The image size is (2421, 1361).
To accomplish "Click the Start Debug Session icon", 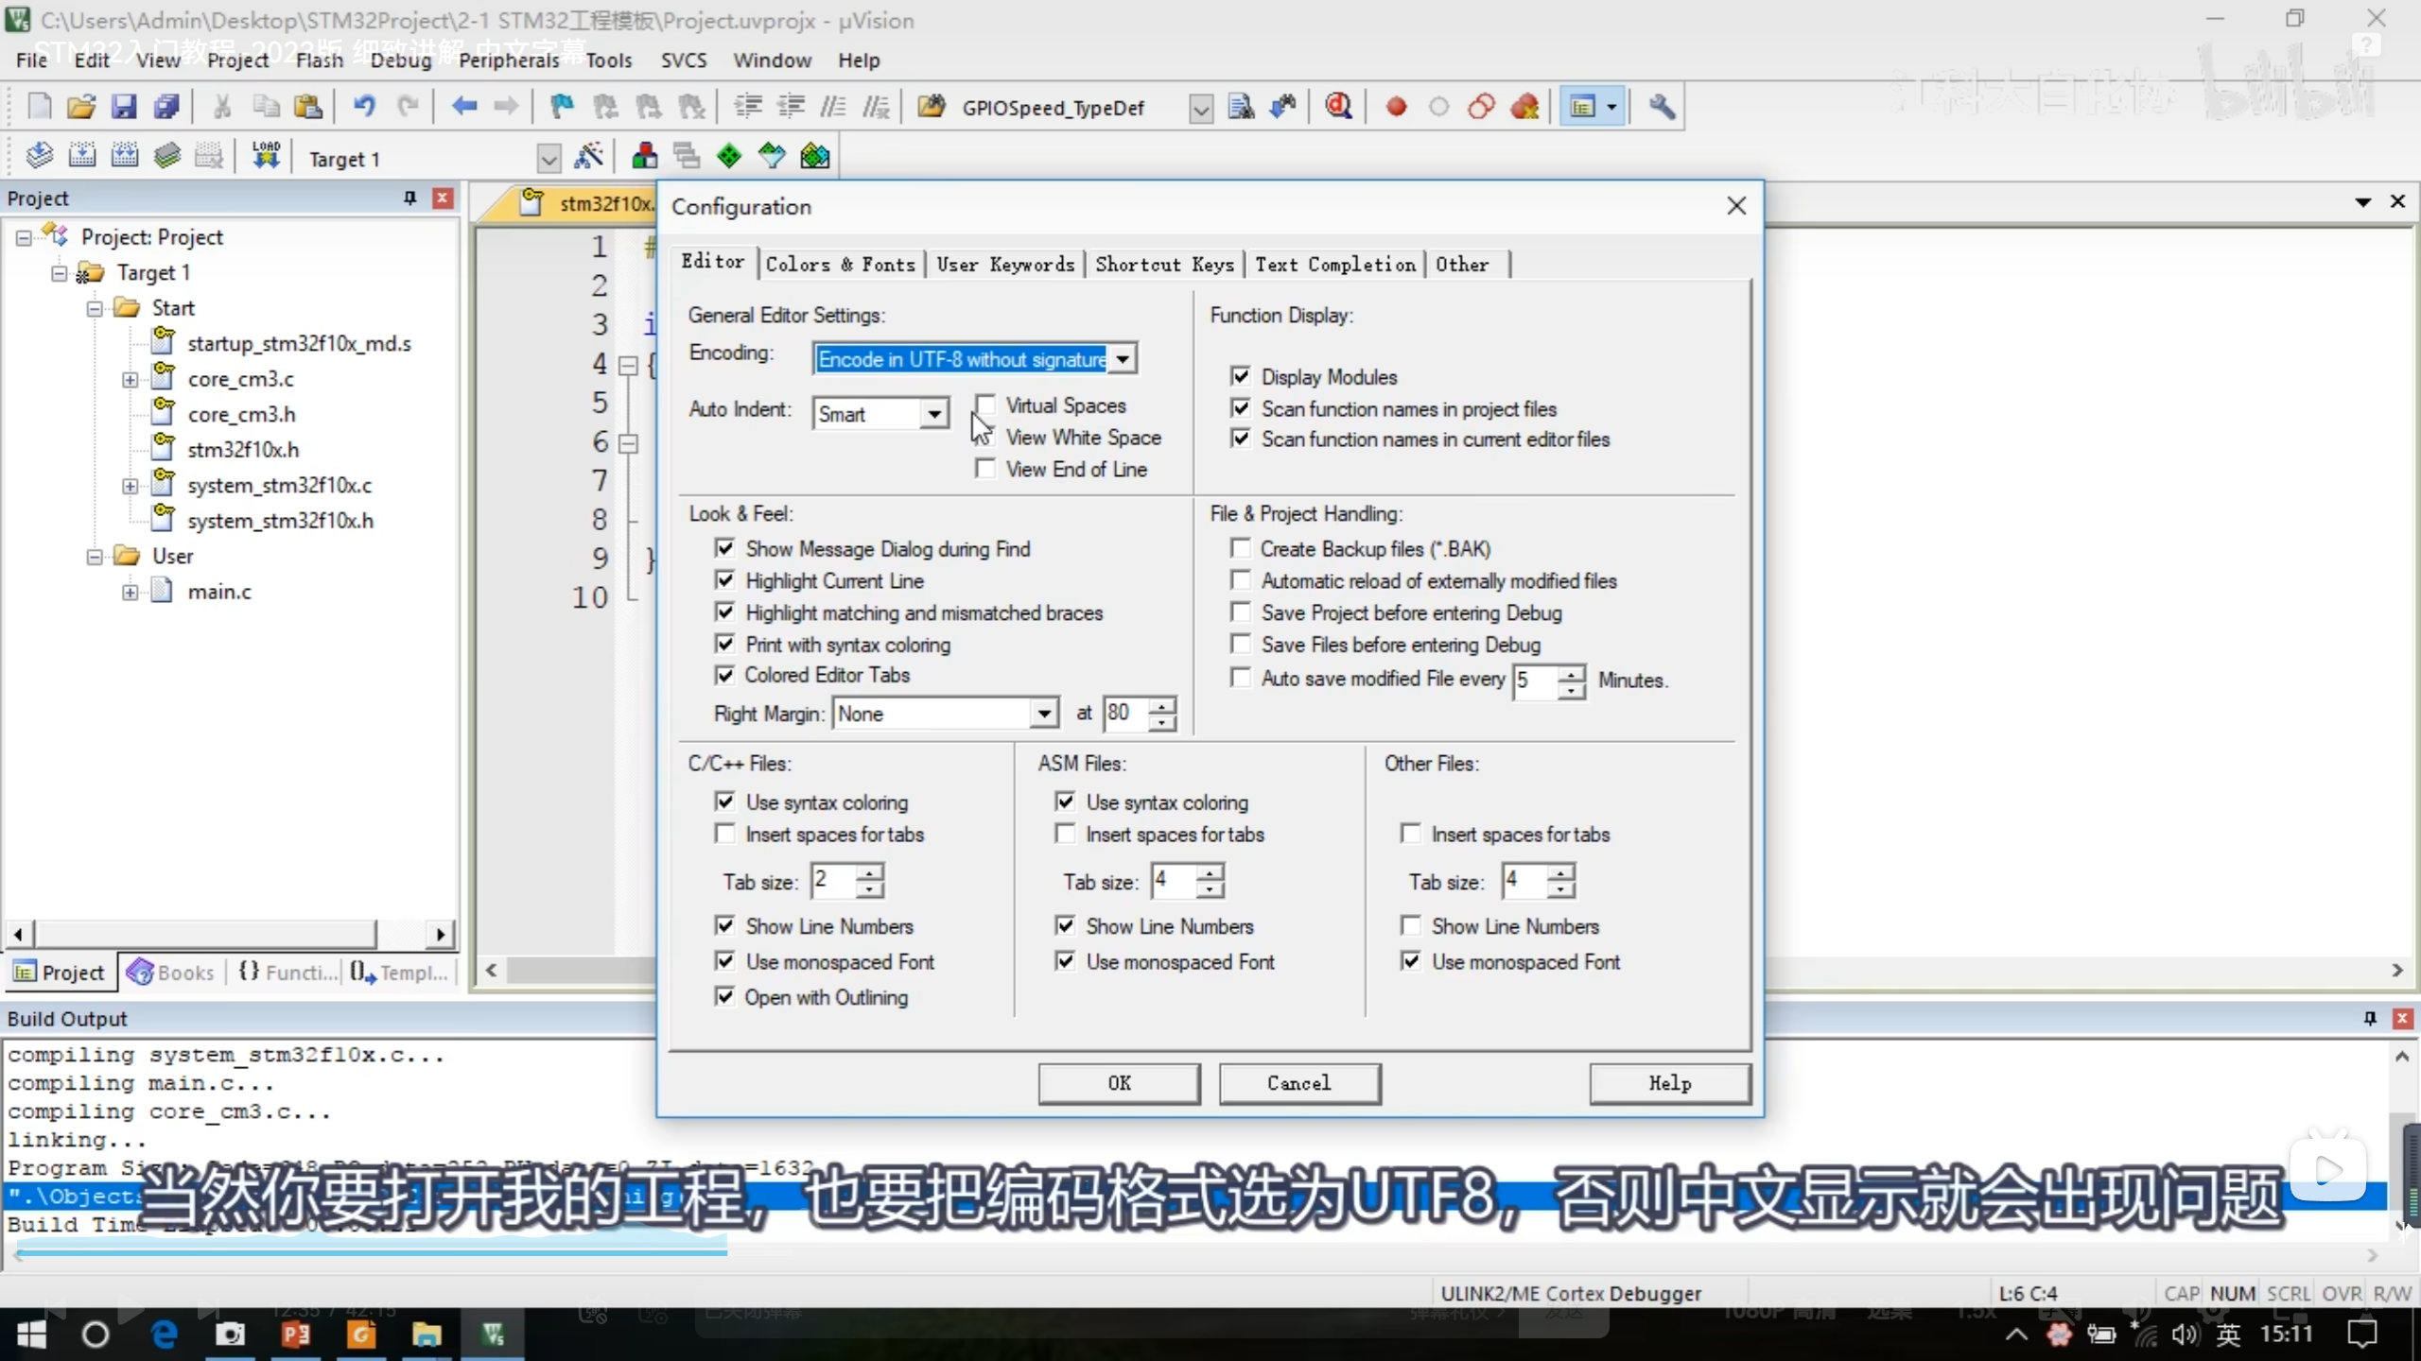I will (1337, 107).
